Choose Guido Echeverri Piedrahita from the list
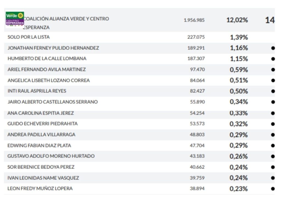Viewport: 281px width, 204px height. tap(43, 124)
